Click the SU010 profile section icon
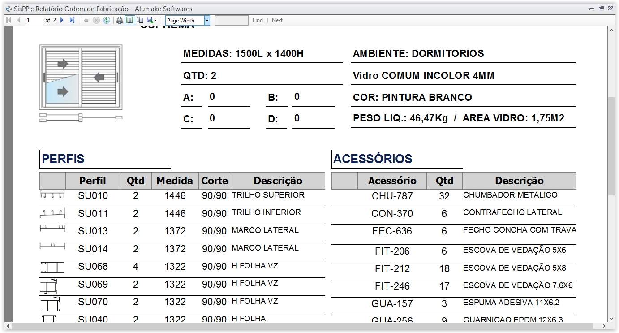 point(52,195)
